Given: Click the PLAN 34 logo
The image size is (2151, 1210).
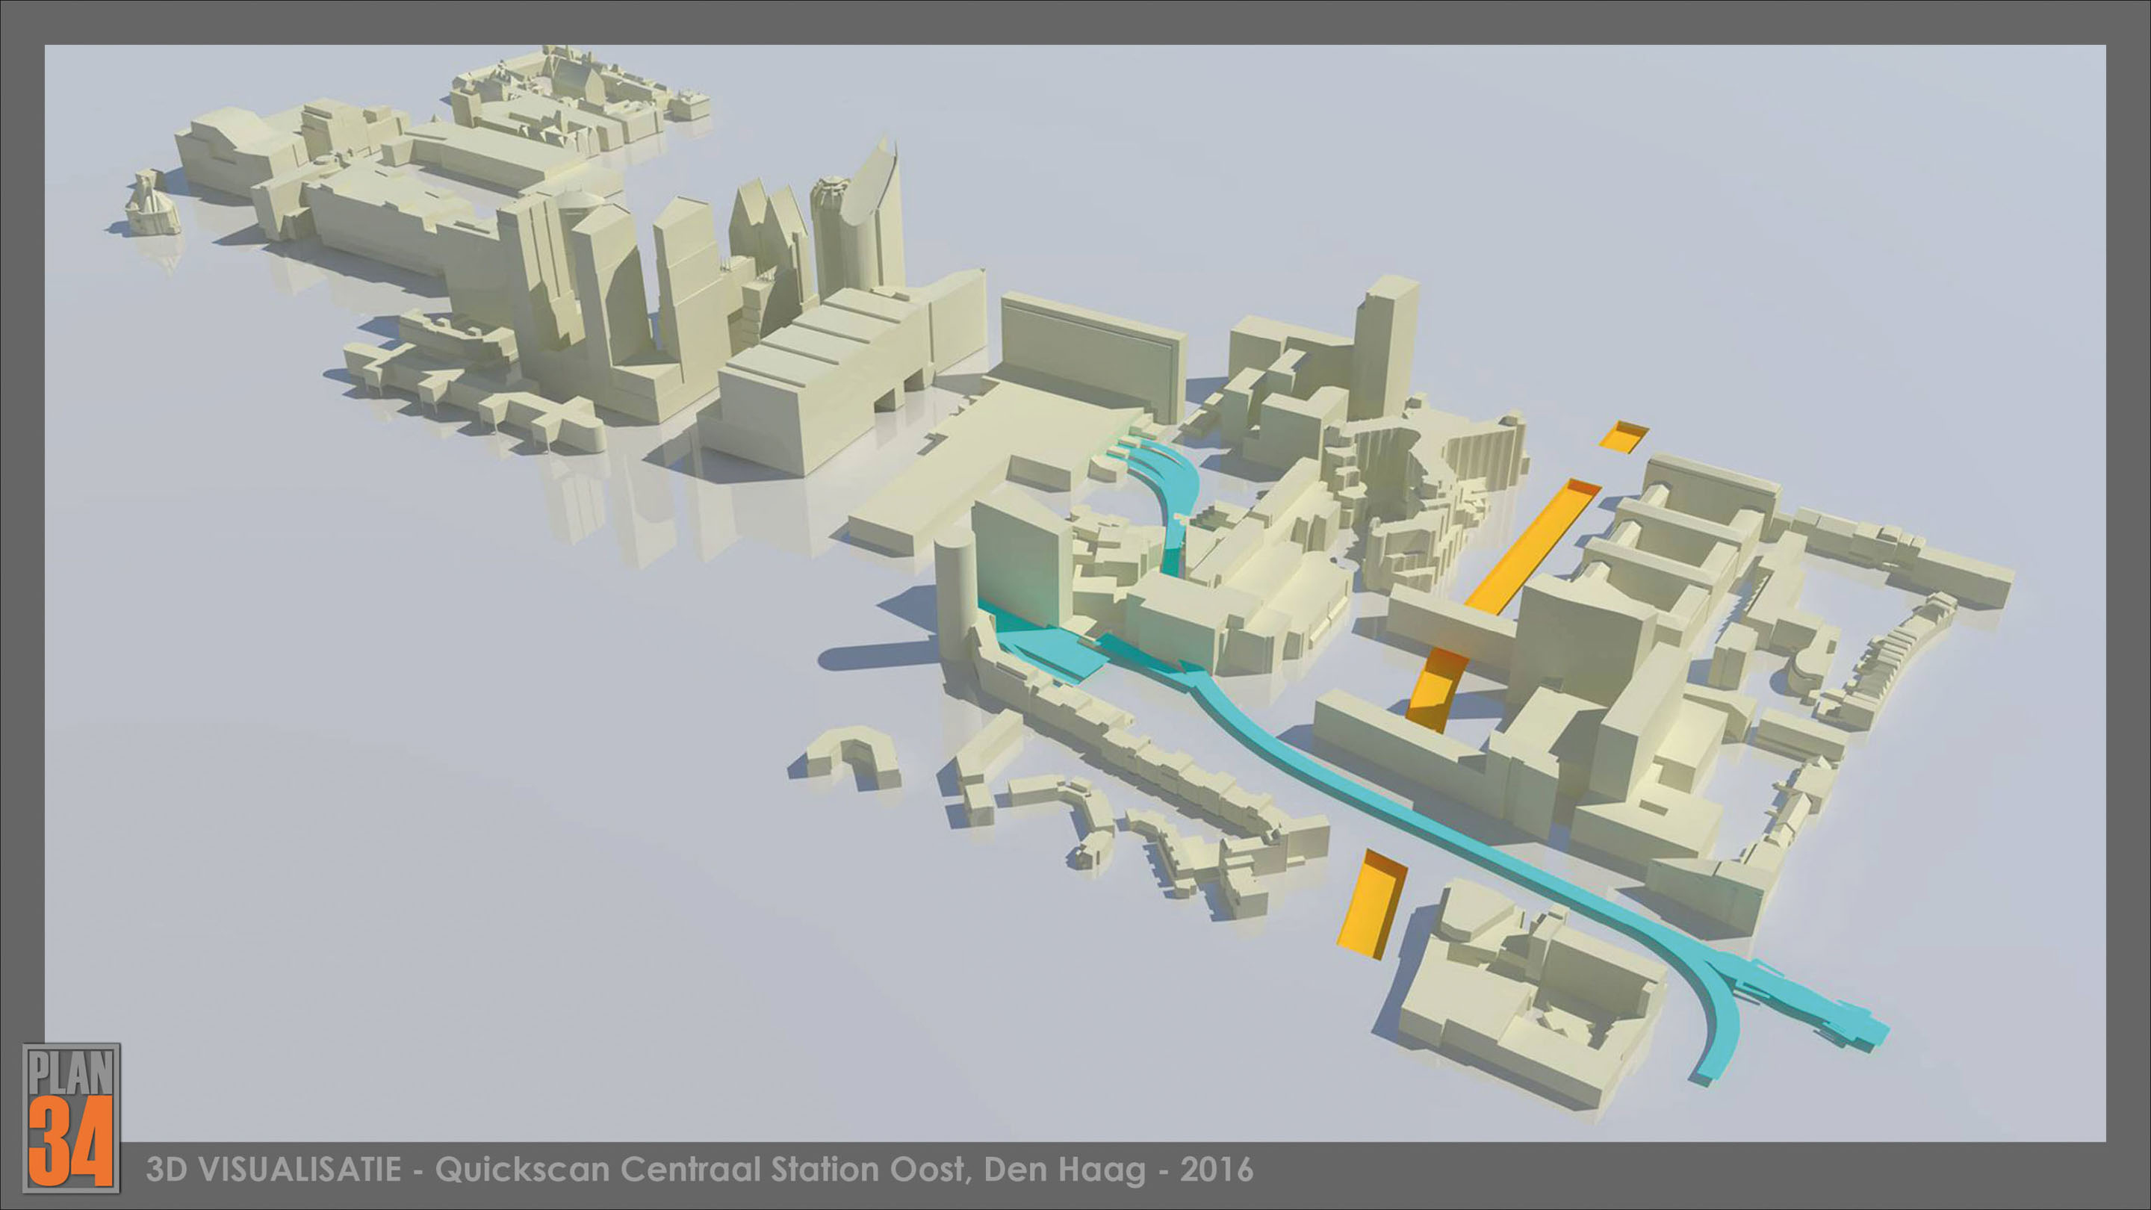Looking at the screenshot, I should click(x=72, y=1117).
